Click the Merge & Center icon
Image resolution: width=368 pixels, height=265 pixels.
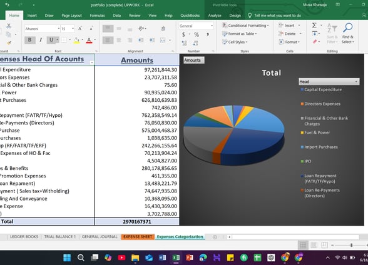163,40
